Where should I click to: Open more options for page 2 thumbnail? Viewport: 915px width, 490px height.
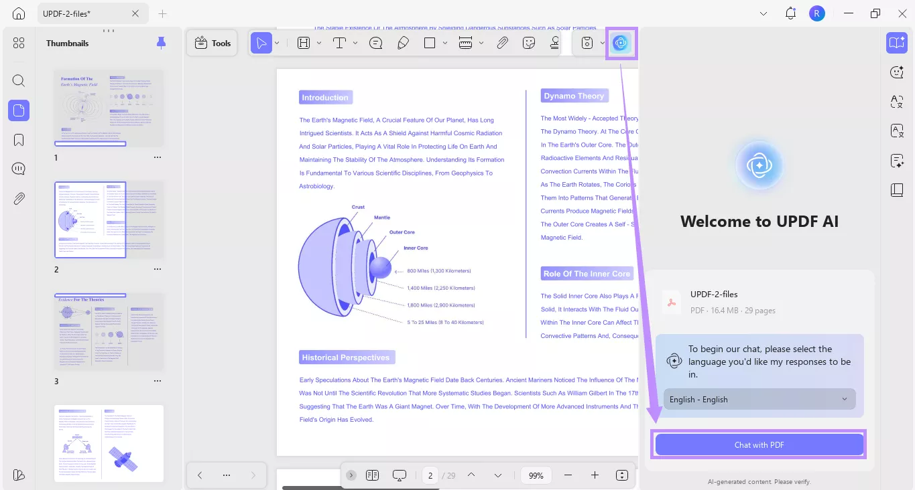click(x=158, y=269)
